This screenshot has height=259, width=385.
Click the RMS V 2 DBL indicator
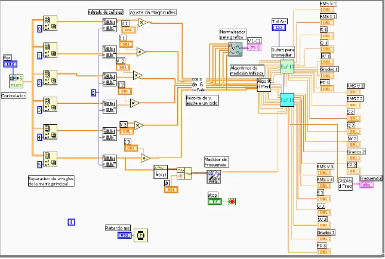point(354,92)
